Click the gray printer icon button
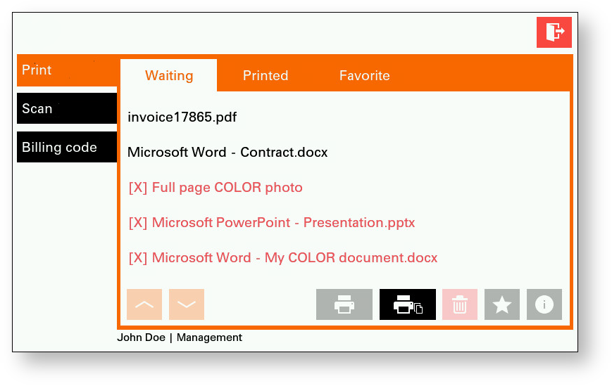 (344, 304)
